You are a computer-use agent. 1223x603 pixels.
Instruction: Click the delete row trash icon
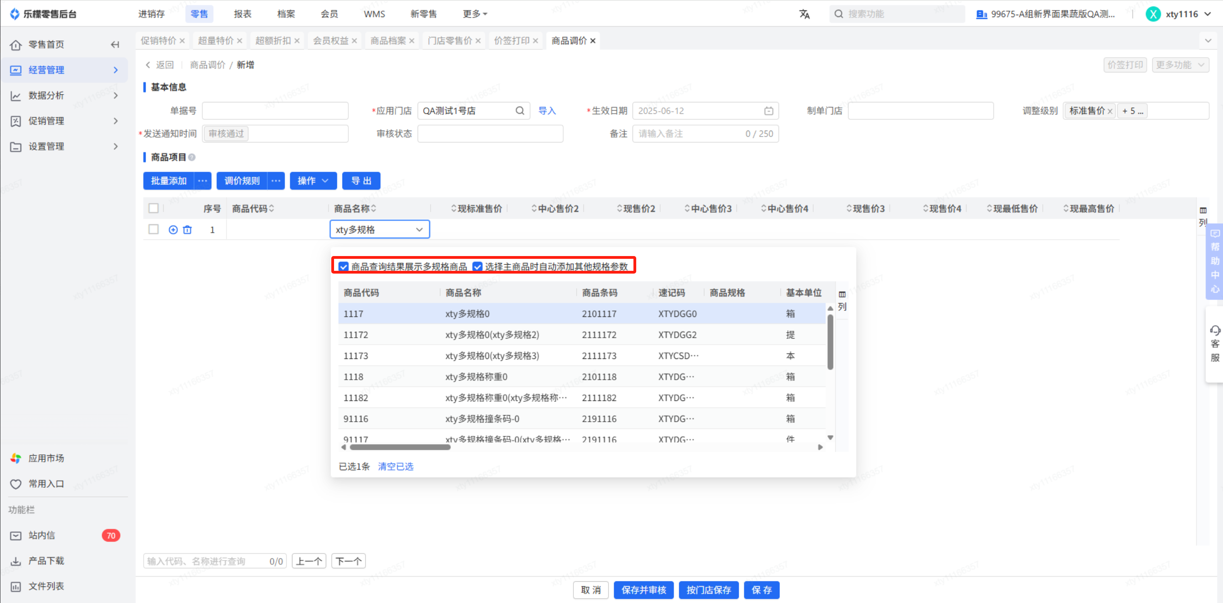(x=188, y=230)
